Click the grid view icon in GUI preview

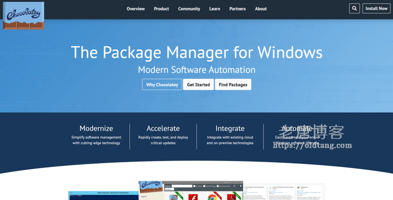pos(241,186)
